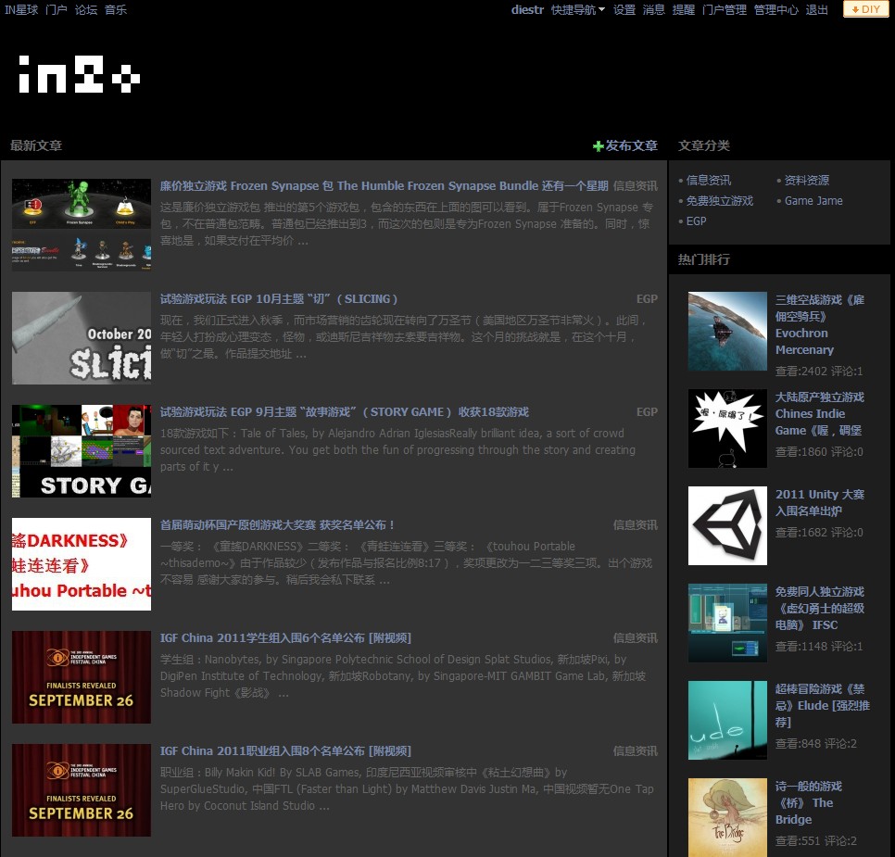The image size is (895, 857).
Task: Open EGP 10月主题 SLICING article title
Action: [279, 299]
